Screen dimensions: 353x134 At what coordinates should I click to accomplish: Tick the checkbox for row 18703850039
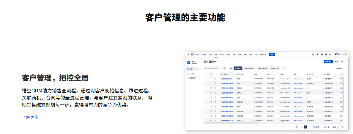pos(206,79)
